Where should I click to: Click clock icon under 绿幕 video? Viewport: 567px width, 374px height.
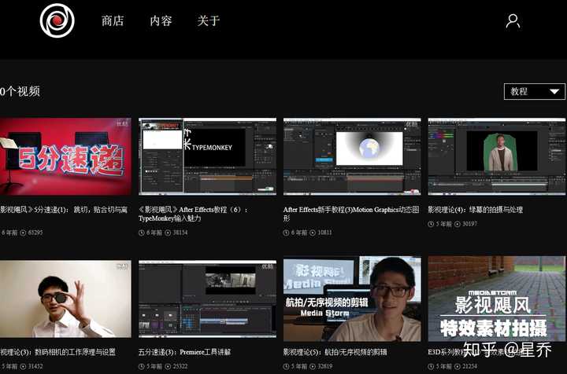coord(431,224)
